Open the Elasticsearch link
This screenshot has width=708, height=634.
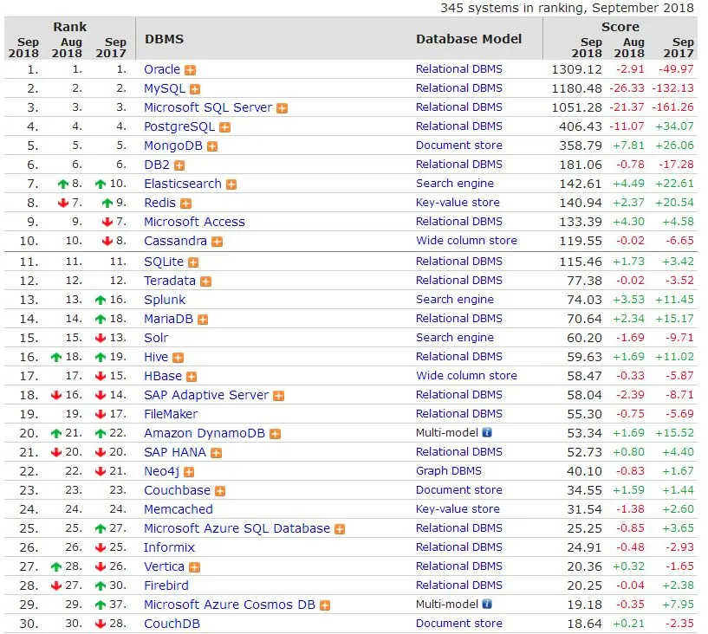pyautogui.click(x=183, y=184)
